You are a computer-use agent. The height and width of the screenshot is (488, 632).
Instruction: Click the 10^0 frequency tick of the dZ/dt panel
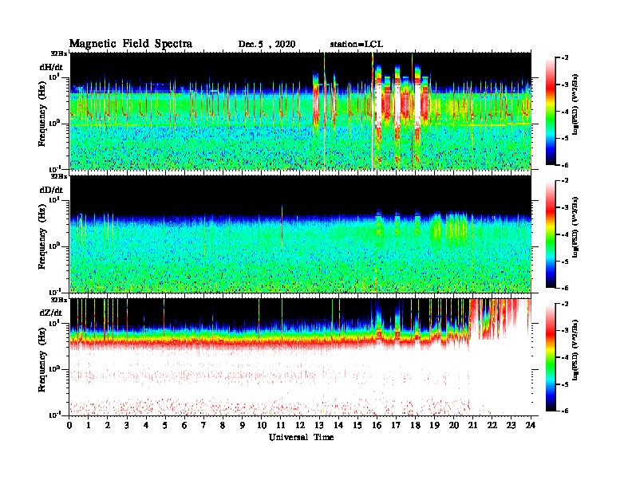pyautogui.click(x=54, y=368)
